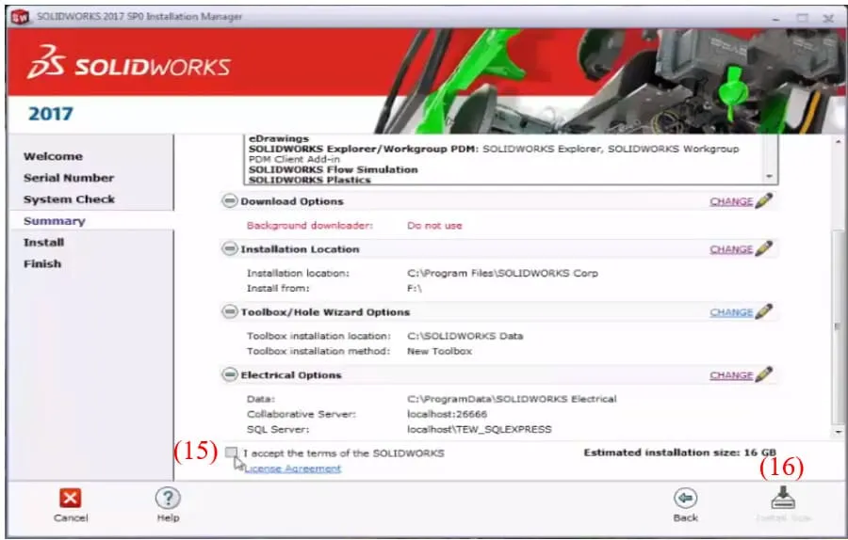Viewport: 848px width, 540px height.
Task: Click pencil icon beside Electrical Options CHANGE
Action: [x=763, y=374]
